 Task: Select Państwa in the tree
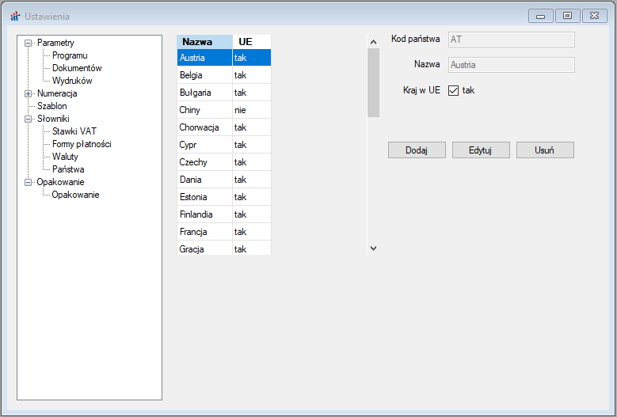[68, 169]
